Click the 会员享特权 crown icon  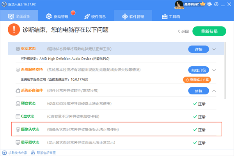coord(203,4)
